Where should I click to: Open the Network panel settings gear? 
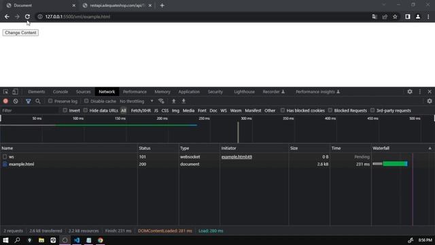430,101
